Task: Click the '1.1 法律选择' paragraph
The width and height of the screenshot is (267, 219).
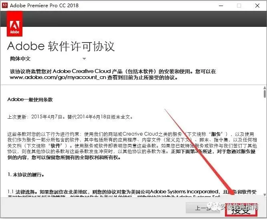Action: [132, 194]
